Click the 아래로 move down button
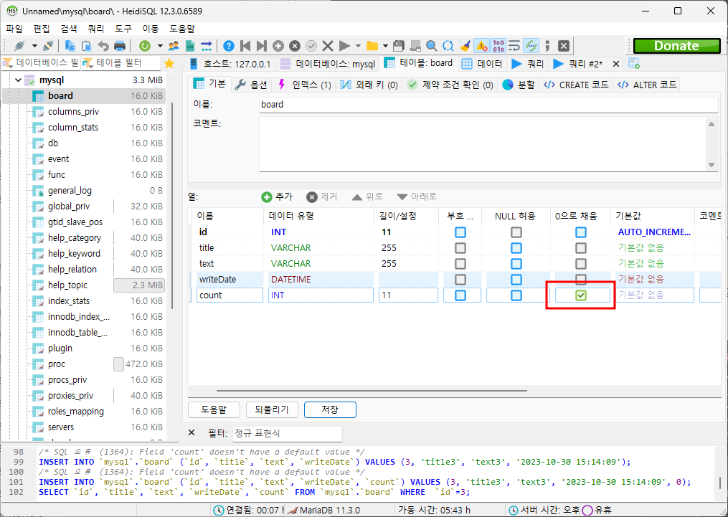Screen dimensions: 728x517 [x=417, y=196]
